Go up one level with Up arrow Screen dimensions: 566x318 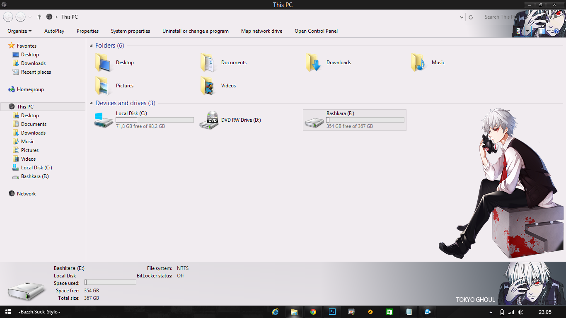click(x=39, y=17)
